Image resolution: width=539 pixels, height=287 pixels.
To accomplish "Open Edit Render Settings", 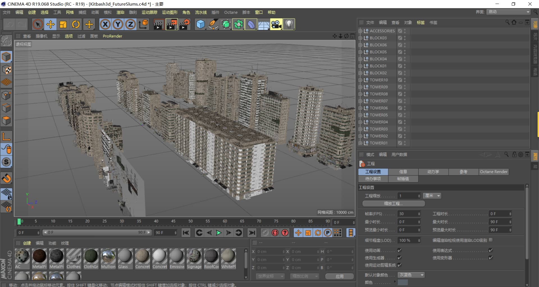I will pyautogui.click(x=184, y=24).
